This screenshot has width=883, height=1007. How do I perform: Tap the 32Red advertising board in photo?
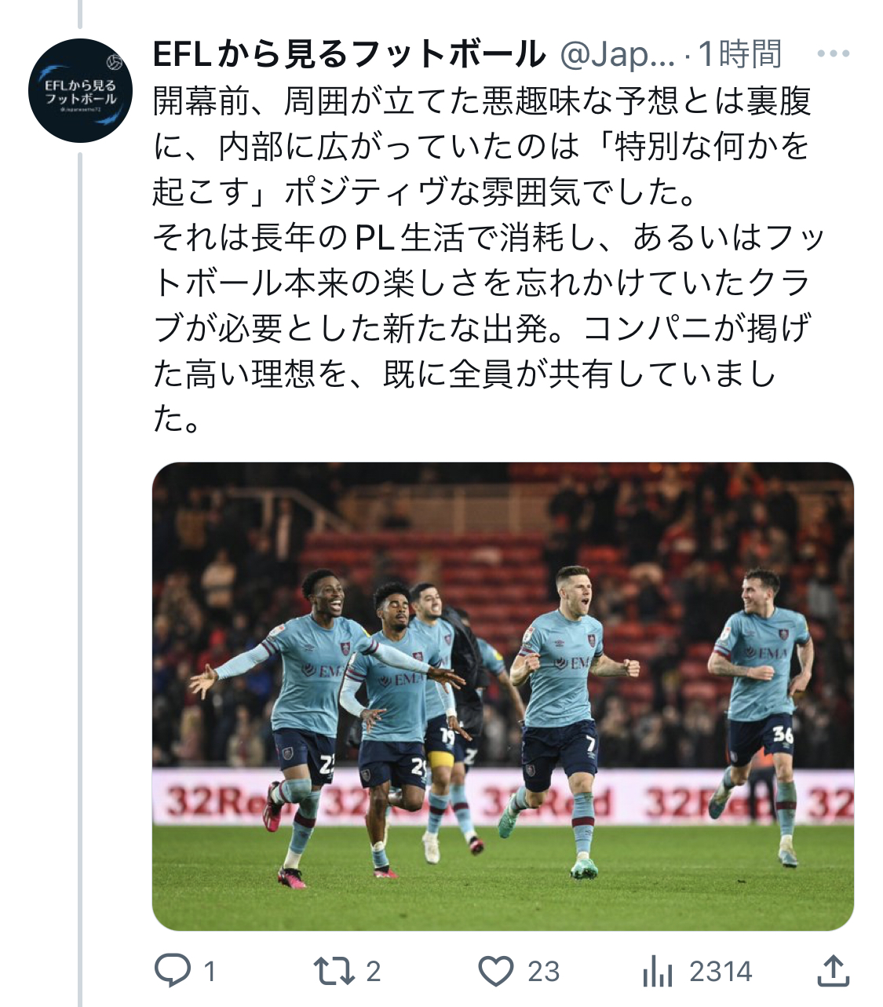click(x=502, y=797)
